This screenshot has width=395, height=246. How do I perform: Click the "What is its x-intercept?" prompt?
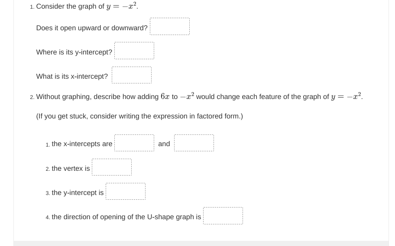pyautogui.click(x=72, y=77)
